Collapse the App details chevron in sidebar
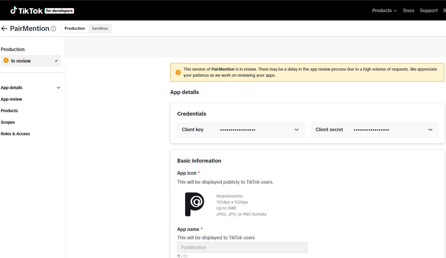Image resolution: width=446 pixels, height=258 pixels. click(x=58, y=88)
